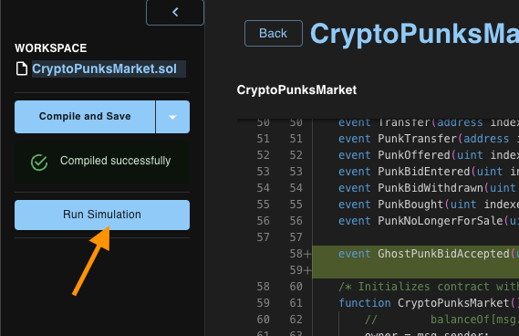Click the function CryptoPunksMarket declaration line

[429, 303]
